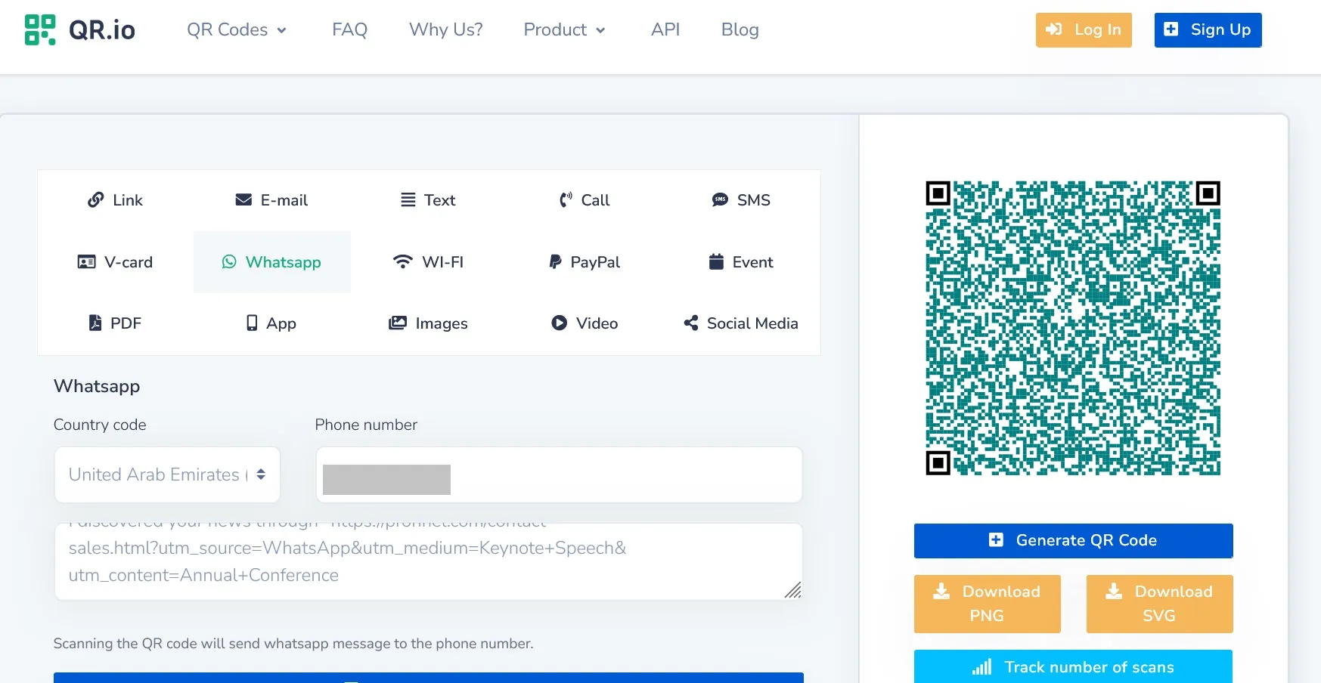This screenshot has width=1321, height=683.
Task: Download the QR code as SVG
Action: tap(1160, 604)
